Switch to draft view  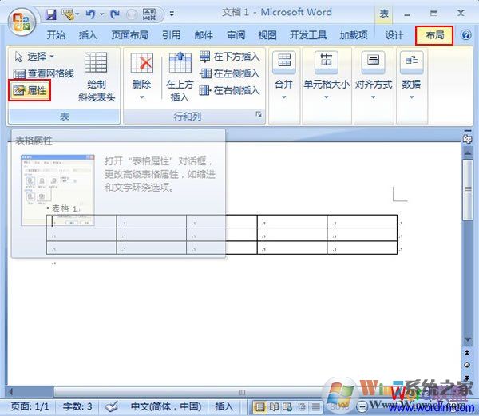pos(316,407)
